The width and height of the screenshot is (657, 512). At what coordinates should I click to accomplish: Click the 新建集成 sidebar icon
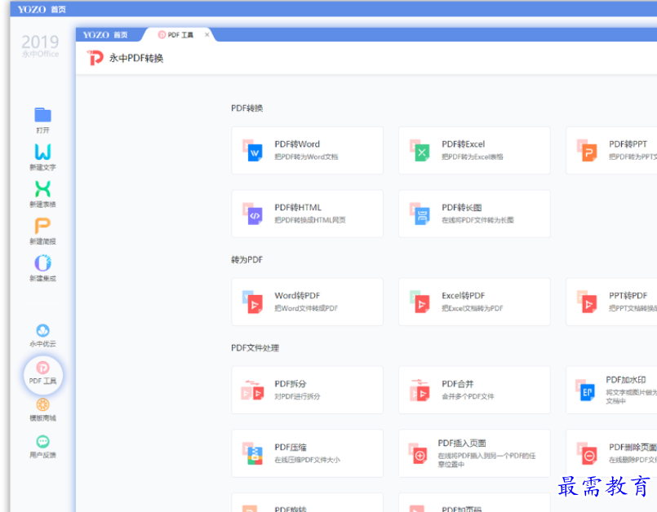tap(42, 263)
